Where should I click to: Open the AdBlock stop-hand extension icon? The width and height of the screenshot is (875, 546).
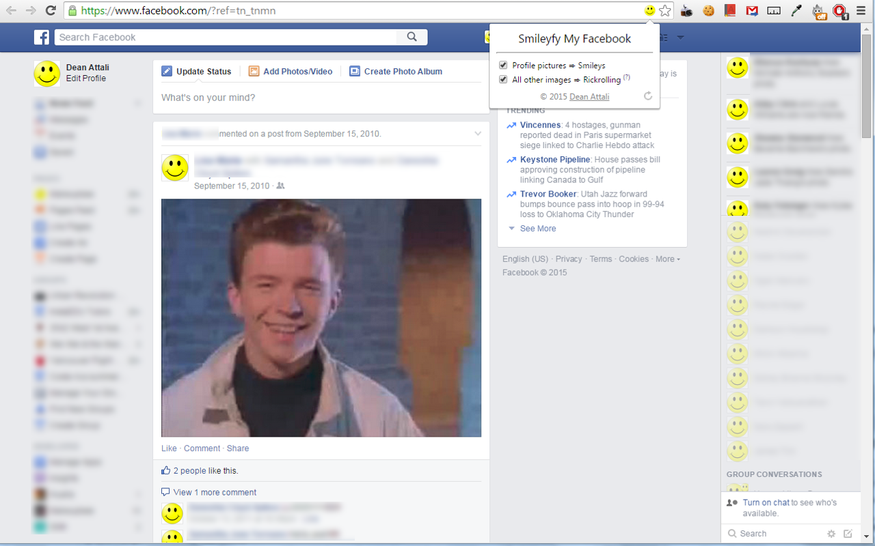tap(840, 11)
